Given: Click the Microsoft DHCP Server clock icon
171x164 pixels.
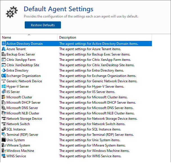Looking at the screenshot, I should pyautogui.click(x=4, y=103).
